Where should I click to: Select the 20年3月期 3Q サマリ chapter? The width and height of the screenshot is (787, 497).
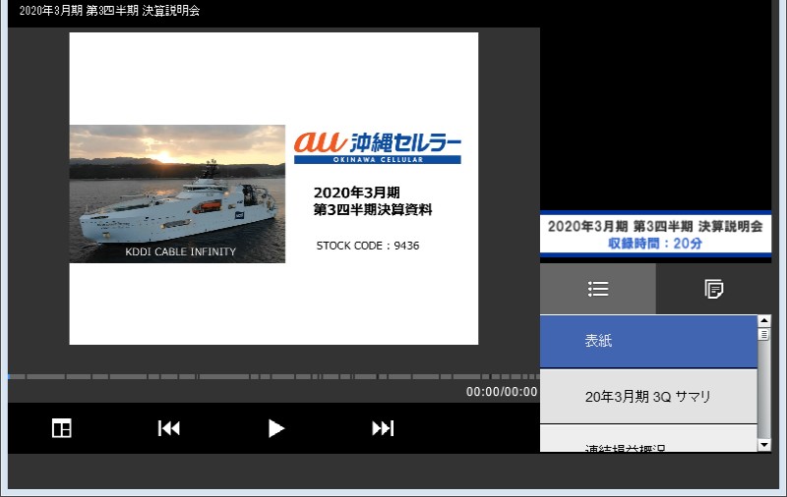(x=648, y=397)
